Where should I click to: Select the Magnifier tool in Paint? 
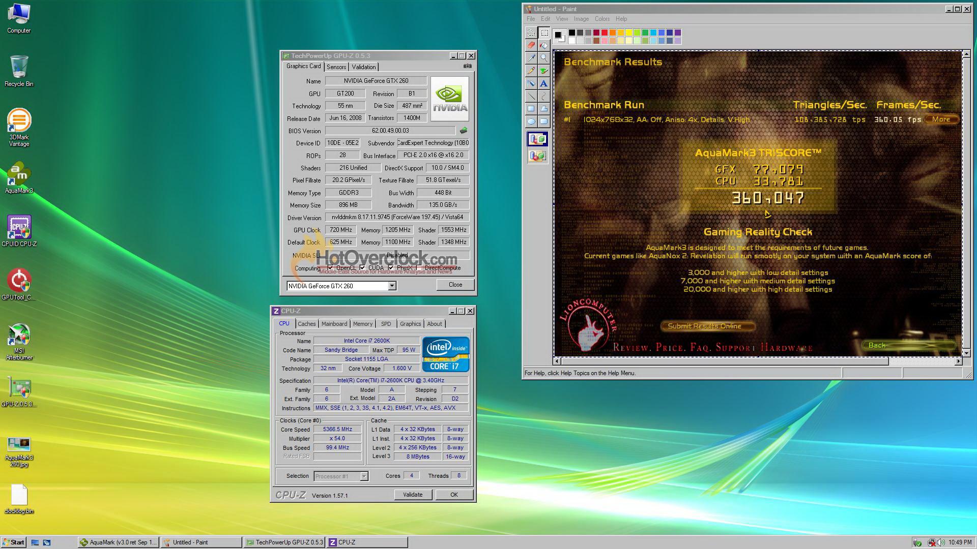(x=544, y=58)
